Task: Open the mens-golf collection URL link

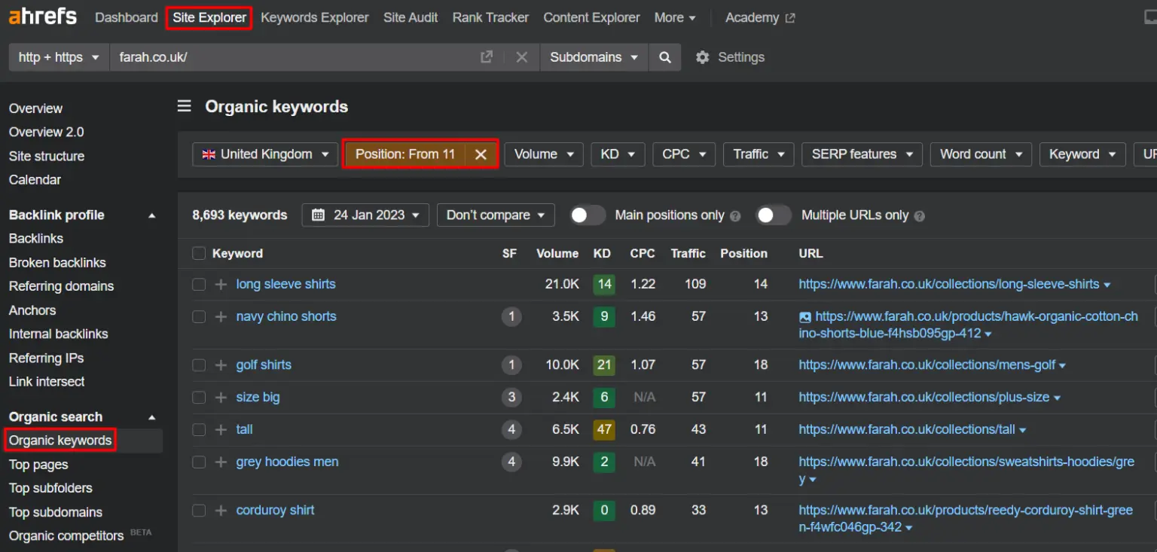Action: tap(927, 365)
